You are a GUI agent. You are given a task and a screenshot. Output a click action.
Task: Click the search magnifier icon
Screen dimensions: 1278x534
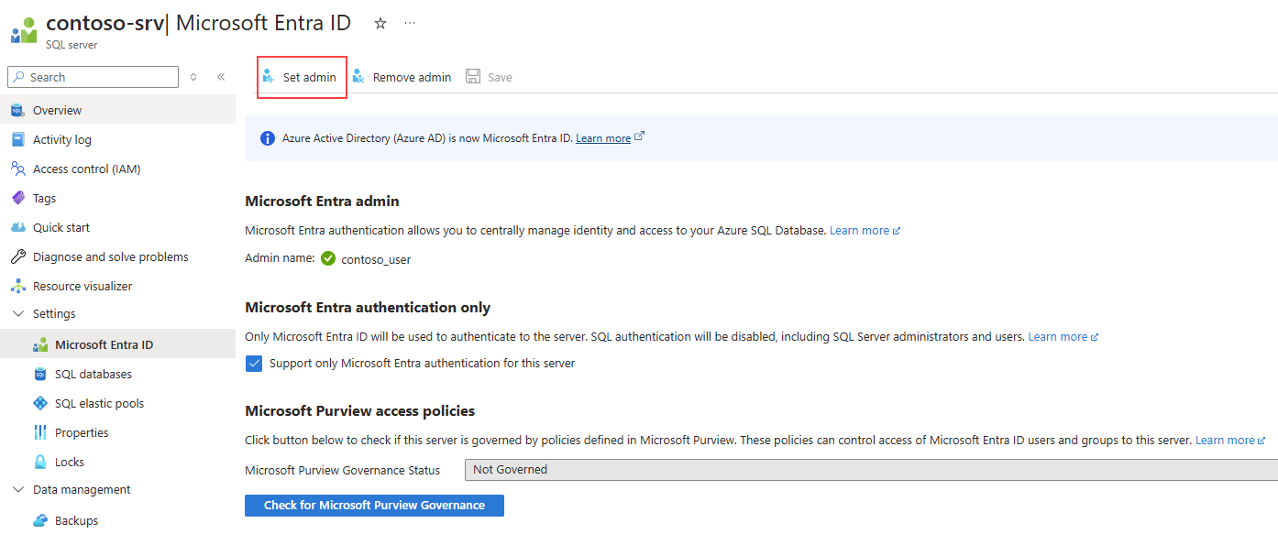pyautogui.click(x=17, y=77)
